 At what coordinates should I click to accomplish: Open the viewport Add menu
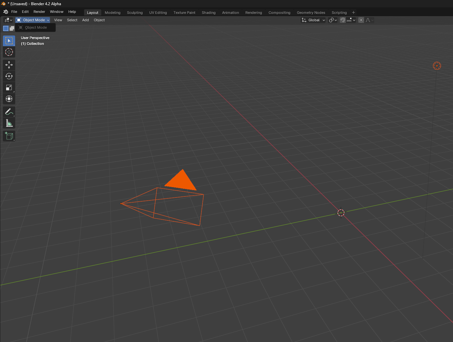coord(85,20)
